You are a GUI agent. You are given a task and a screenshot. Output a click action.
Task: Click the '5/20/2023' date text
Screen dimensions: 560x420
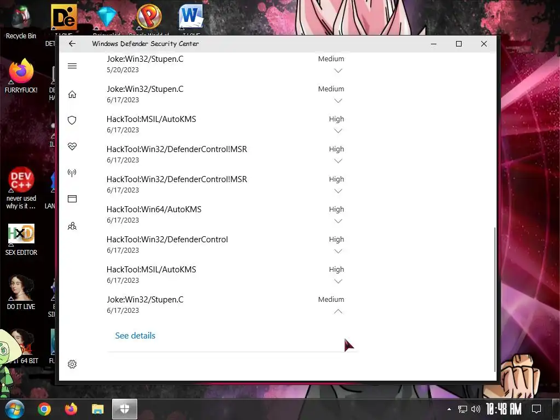(x=122, y=70)
